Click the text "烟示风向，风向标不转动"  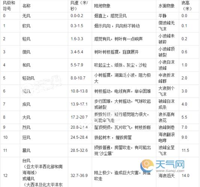[x=117, y=26]
